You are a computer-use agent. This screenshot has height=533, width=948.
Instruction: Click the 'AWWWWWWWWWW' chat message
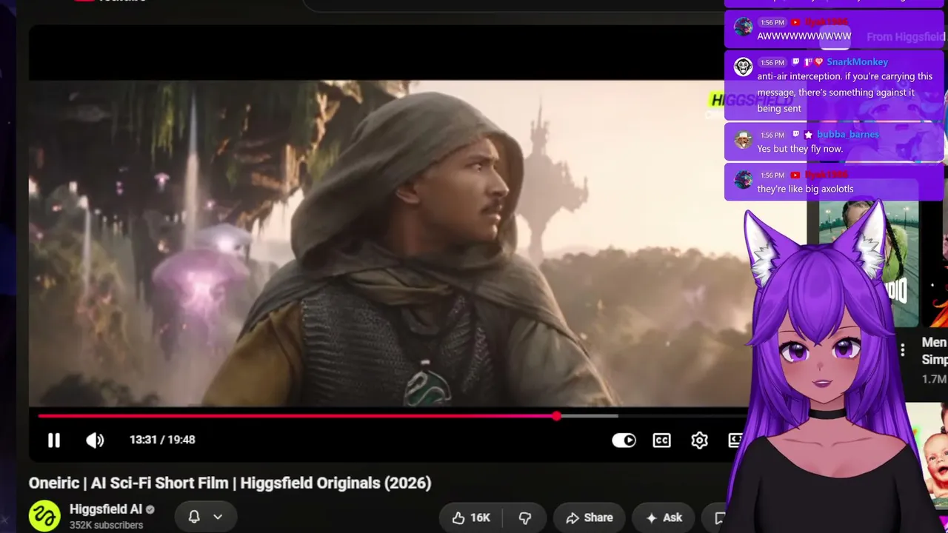pos(804,36)
